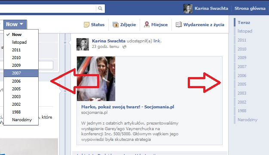
Task: Open the Miejsce composer tab
Action: (x=156, y=24)
